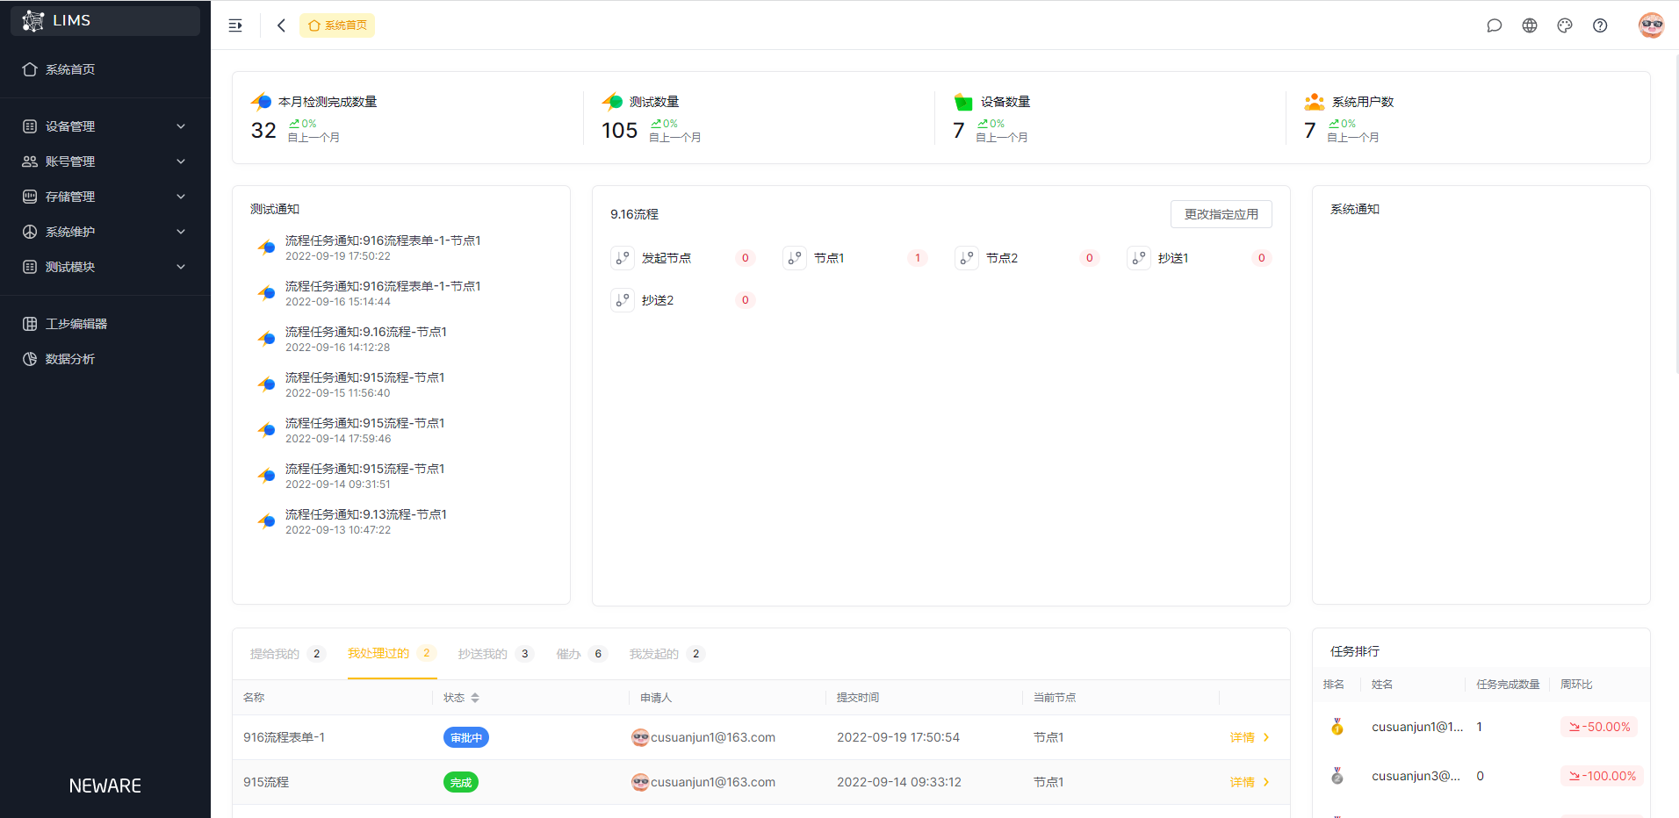Click the 抄送2 node icon
The height and width of the screenshot is (818, 1679).
tap(623, 300)
